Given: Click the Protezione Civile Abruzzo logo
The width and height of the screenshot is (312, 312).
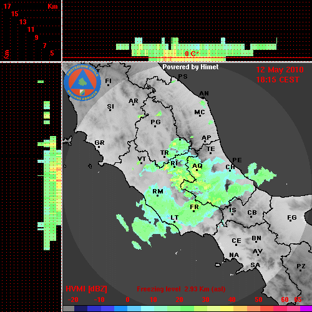Looking at the screenshot, I should [82, 82].
